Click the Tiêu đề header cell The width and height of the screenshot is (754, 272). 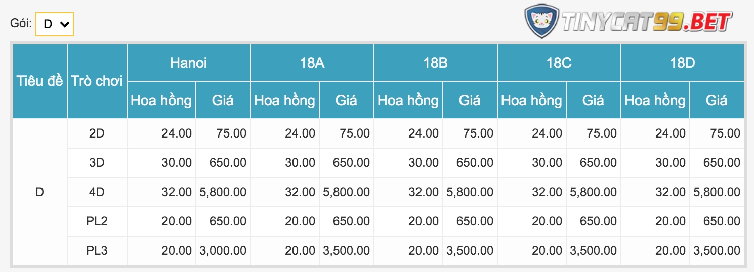pyautogui.click(x=40, y=81)
